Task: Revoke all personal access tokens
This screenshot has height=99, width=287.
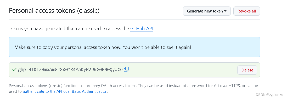Action: 246,11
